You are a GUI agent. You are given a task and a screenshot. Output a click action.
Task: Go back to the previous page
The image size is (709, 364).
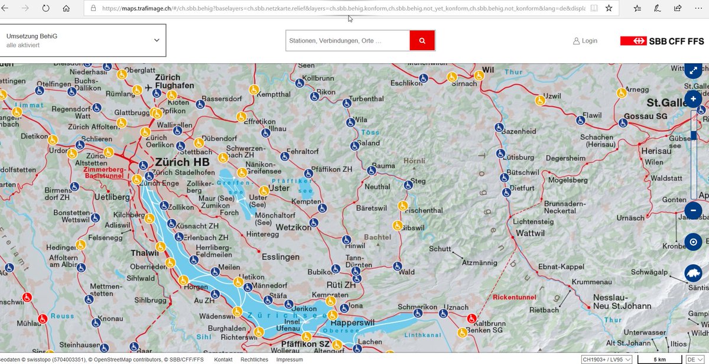[6, 9]
